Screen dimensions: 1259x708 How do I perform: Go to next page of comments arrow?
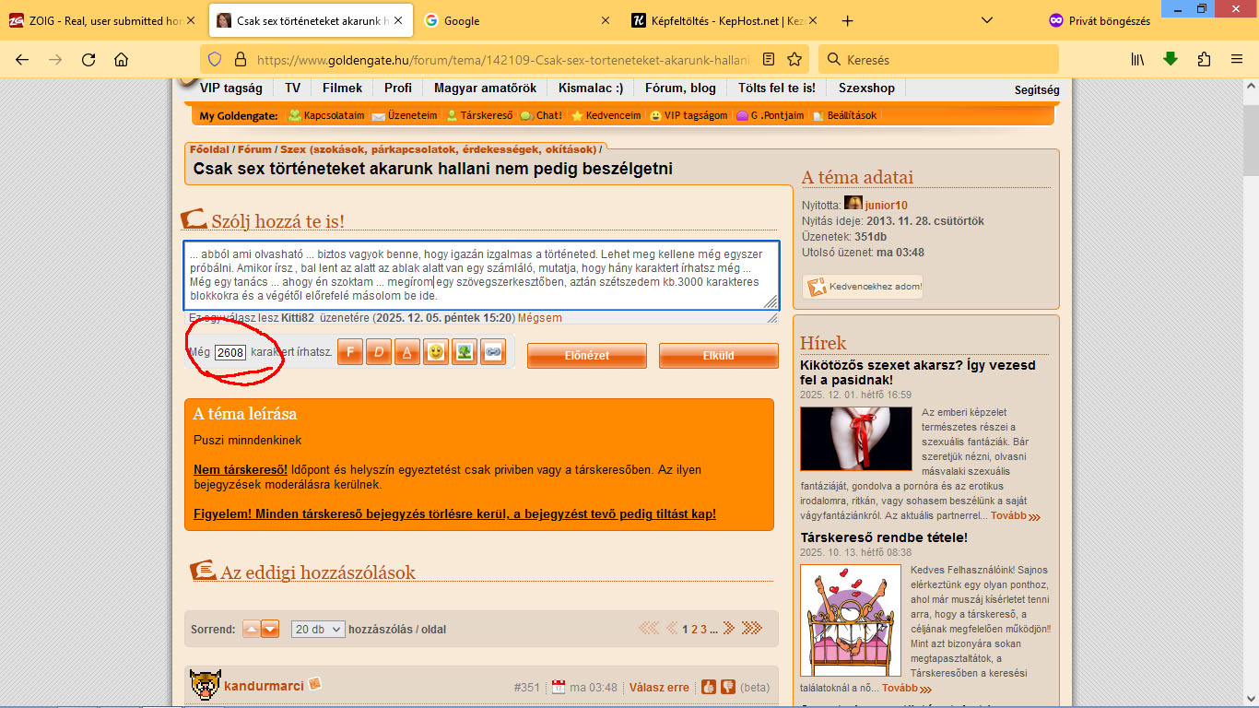(x=728, y=629)
